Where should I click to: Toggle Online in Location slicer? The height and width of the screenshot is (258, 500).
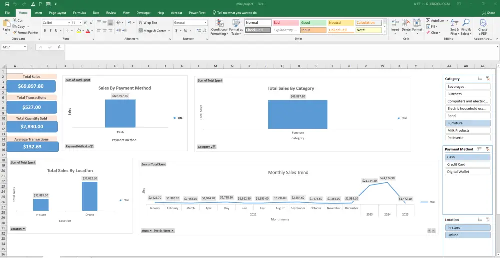[468, 235]
